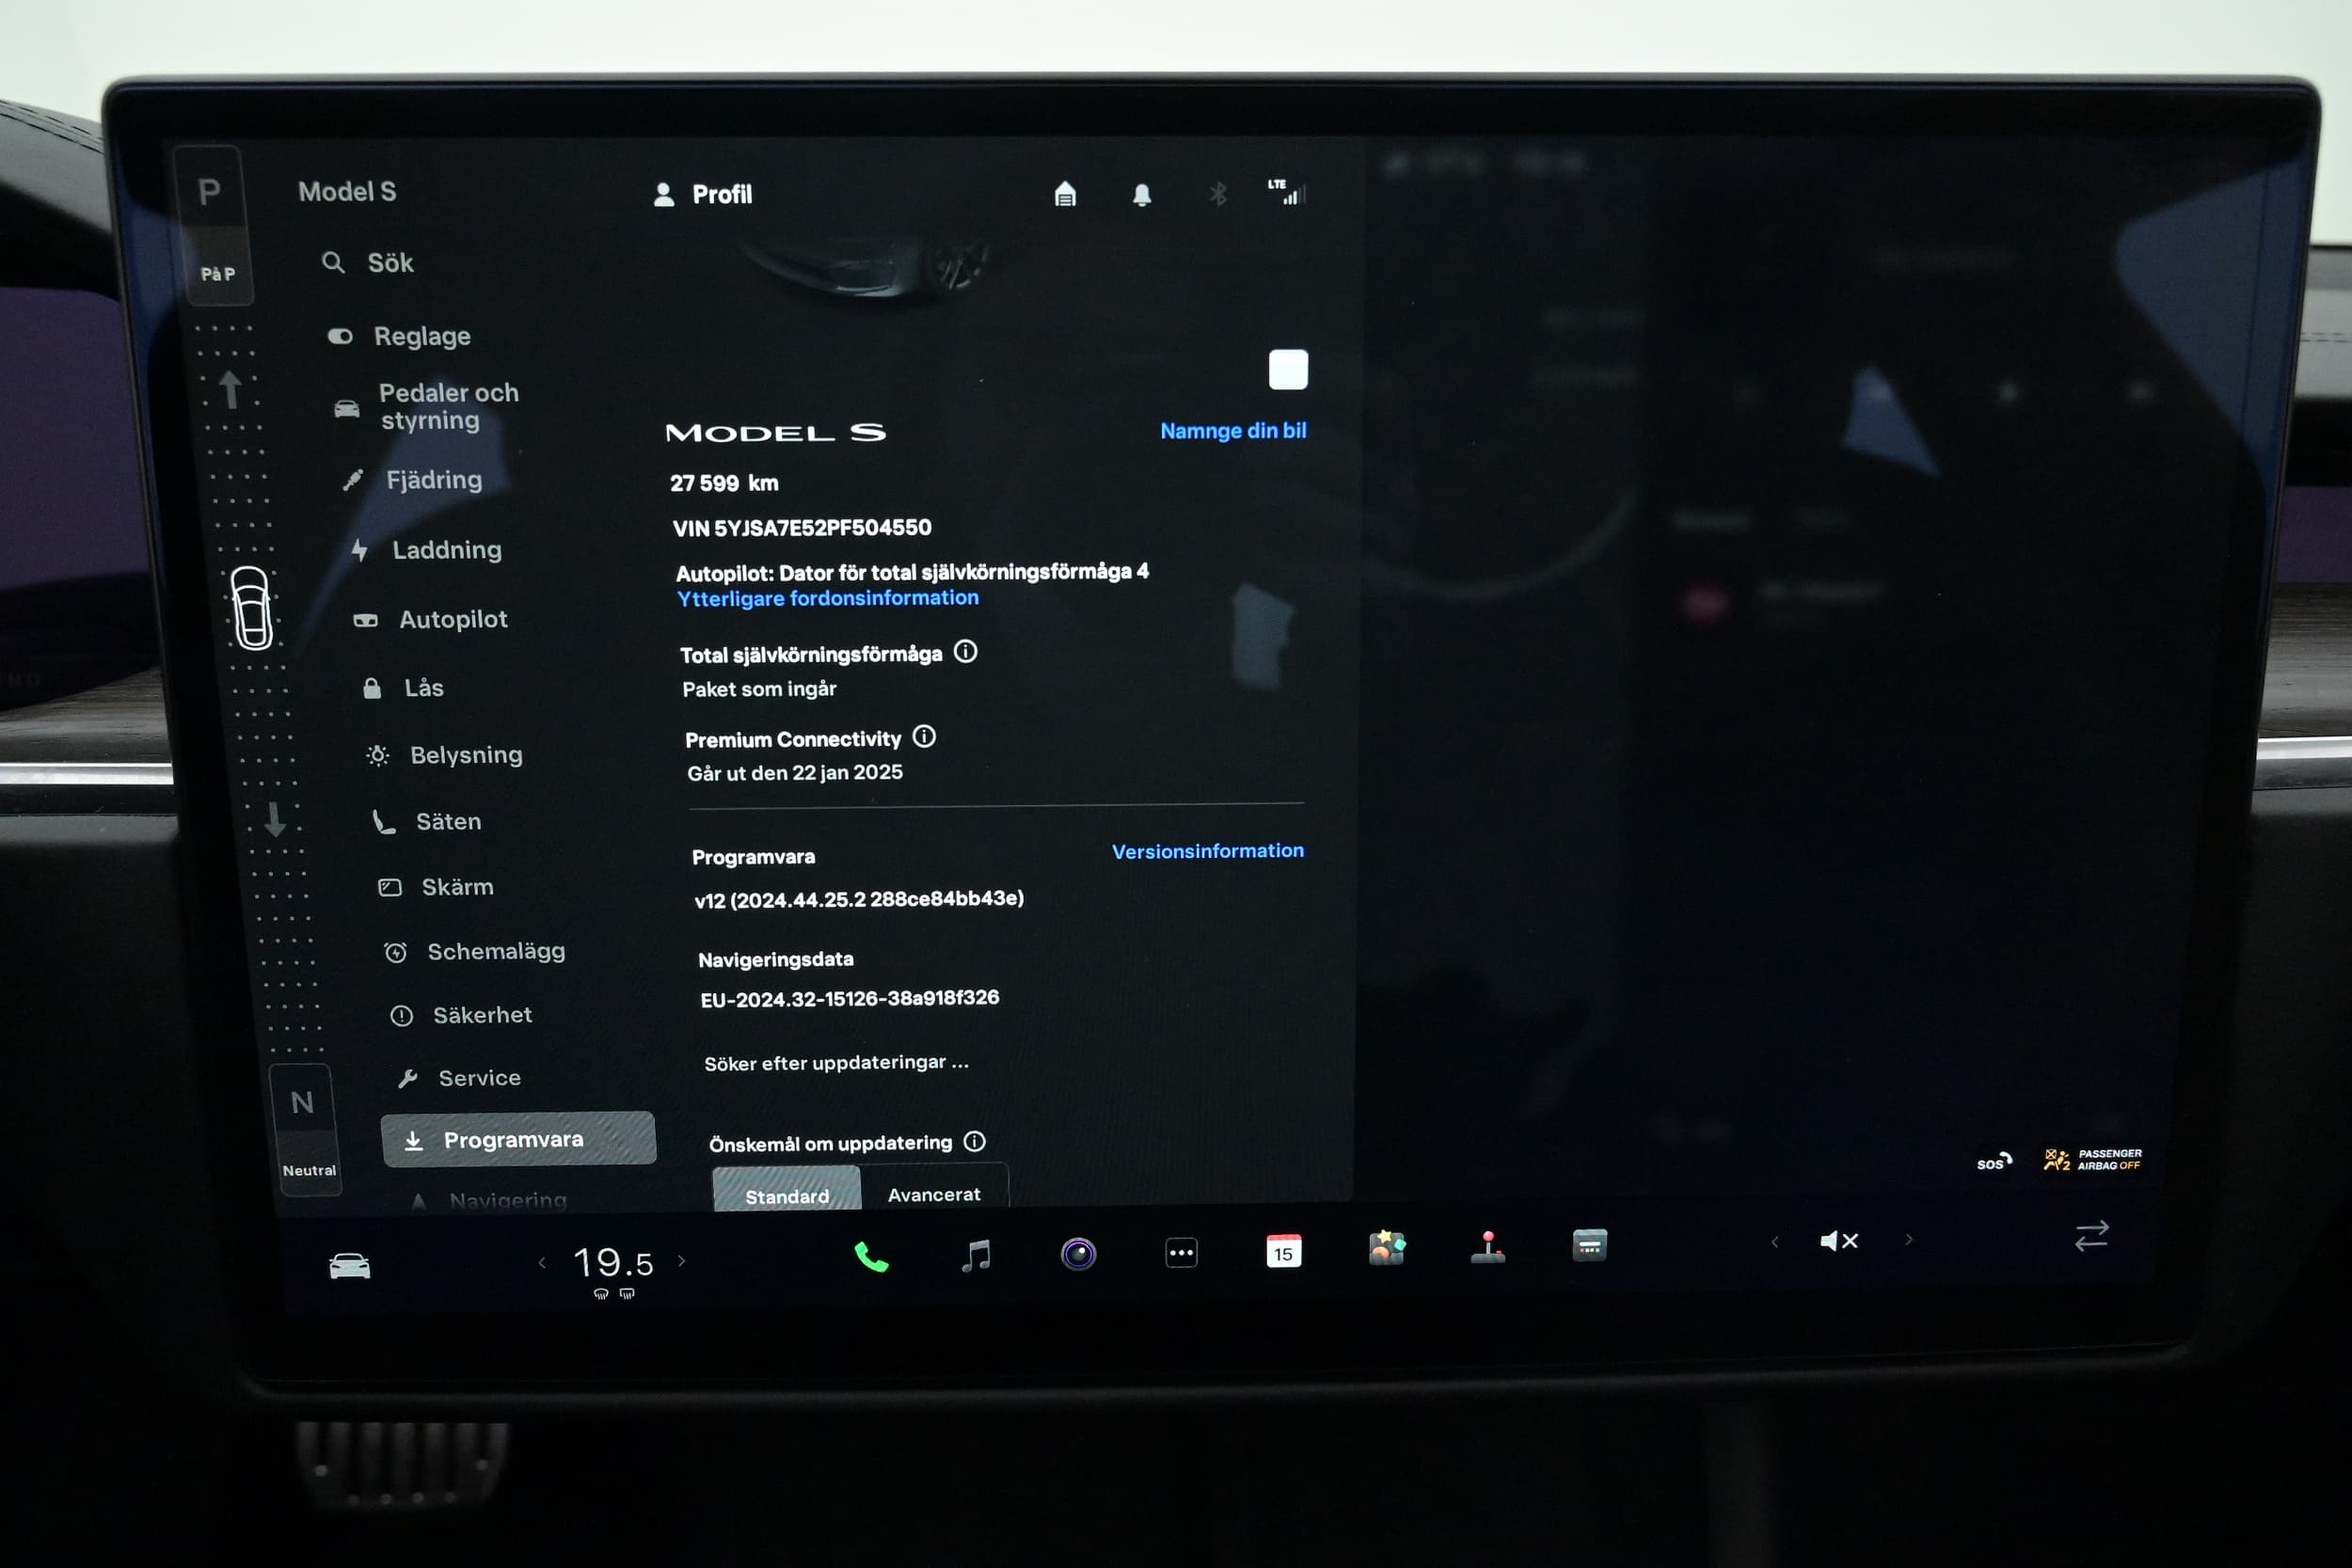Open Versionsinformation release notes link

pyautogui.click(x=1207, y=851)
